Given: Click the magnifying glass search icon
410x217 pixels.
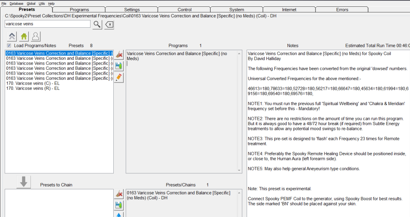Looking at the screenshot, I should (x=97, y=24).
